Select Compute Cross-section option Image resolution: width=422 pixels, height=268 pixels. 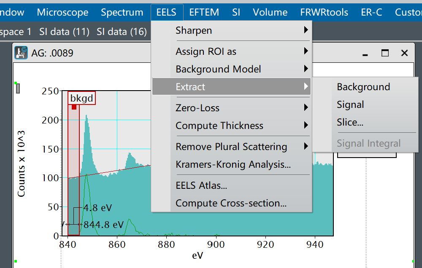231,203
